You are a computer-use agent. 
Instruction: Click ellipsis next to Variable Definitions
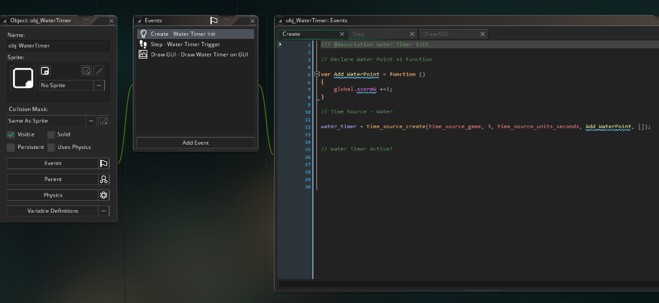click(x=104, y=211)
